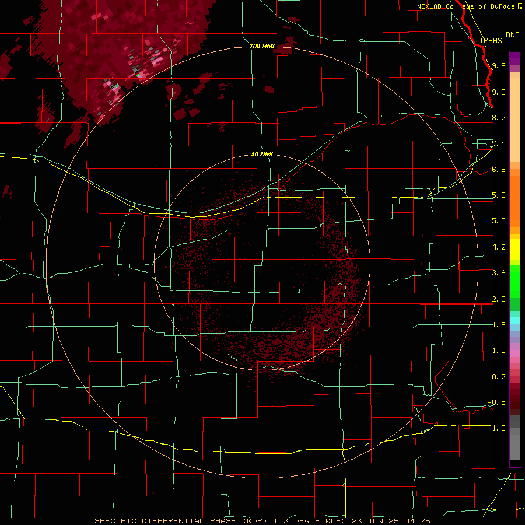Pick the peach segment of the color bar
Viewport: 525px width, 525px height.
point(515,121)
